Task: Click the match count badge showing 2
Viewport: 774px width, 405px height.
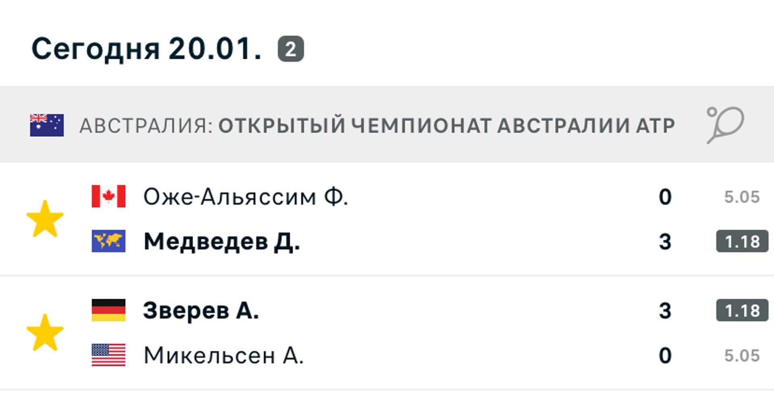Action: point(291,49)
